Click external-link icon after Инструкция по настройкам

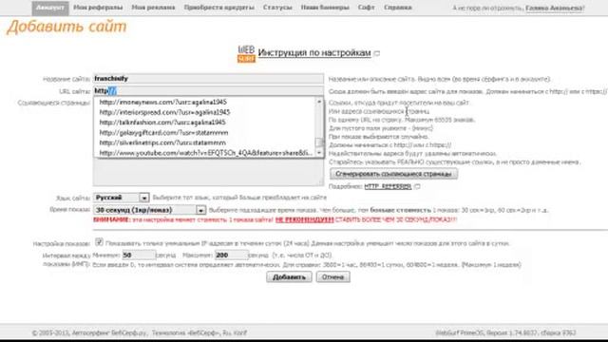pos(376,53)
